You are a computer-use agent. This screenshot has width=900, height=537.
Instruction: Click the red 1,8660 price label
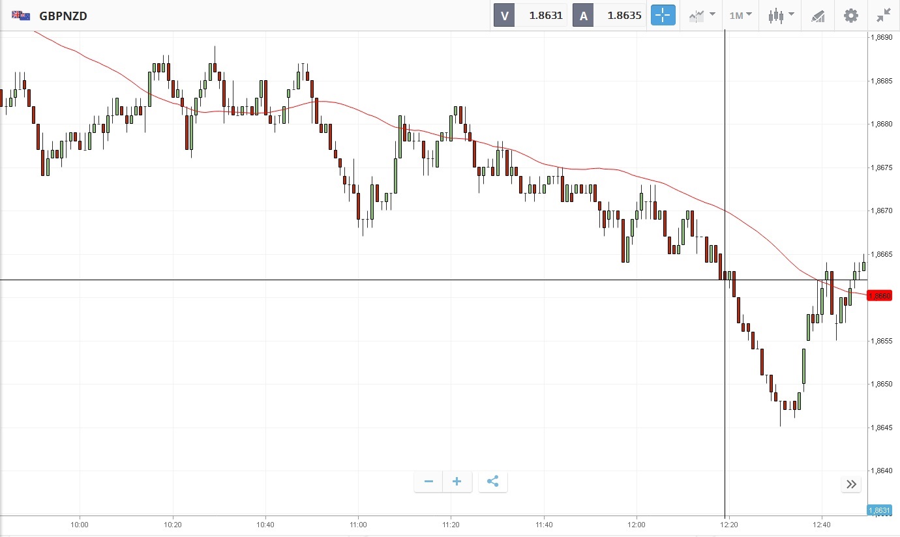[x=880, y=296]
